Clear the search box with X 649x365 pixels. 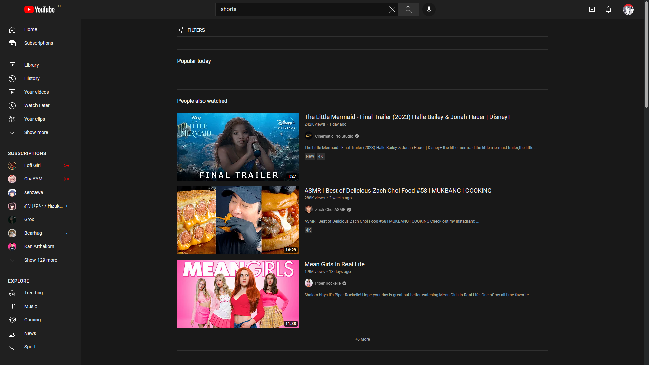tap(392, 9)
